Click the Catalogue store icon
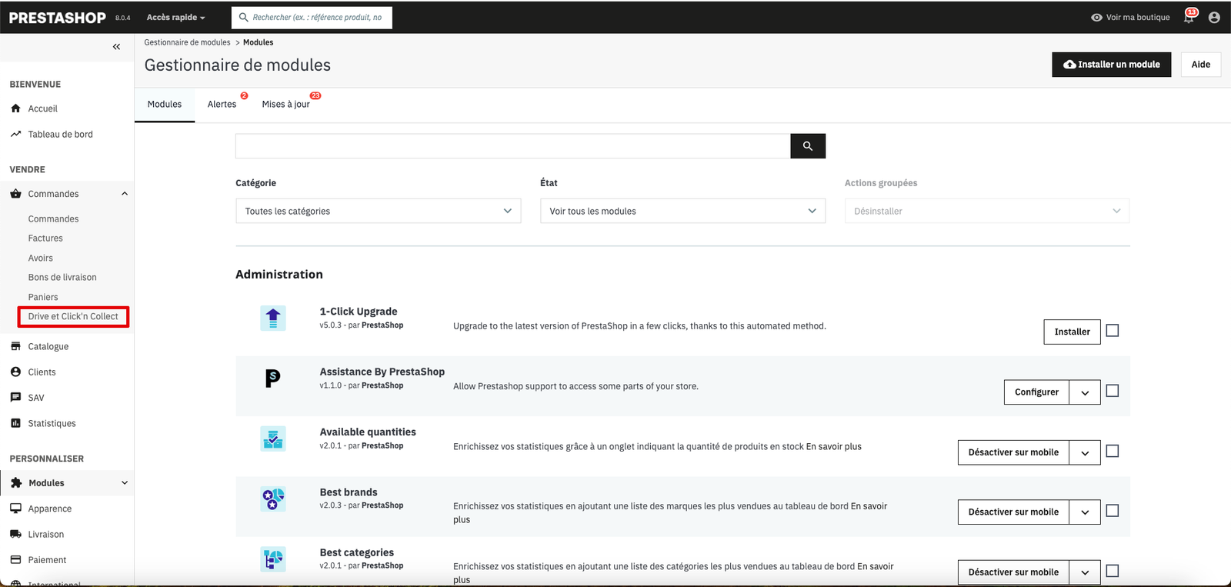 click(15, 346)
